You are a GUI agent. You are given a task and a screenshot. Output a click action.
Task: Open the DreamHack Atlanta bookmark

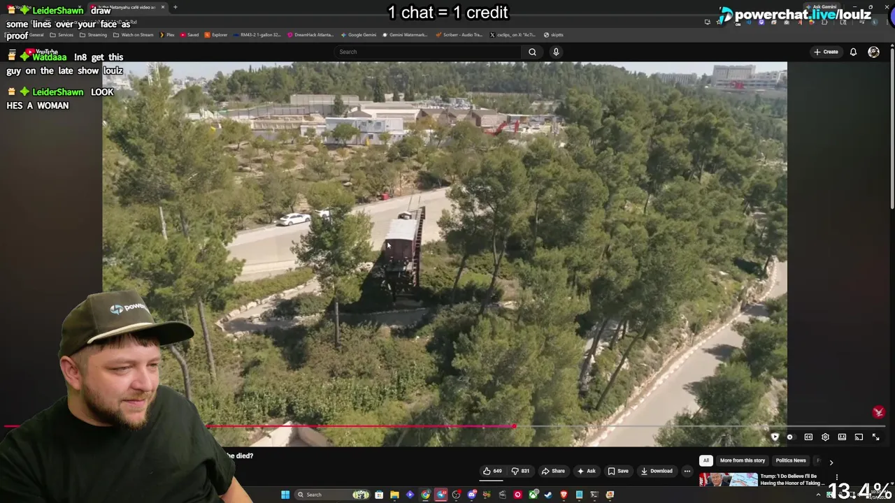(x=311, y=35)
